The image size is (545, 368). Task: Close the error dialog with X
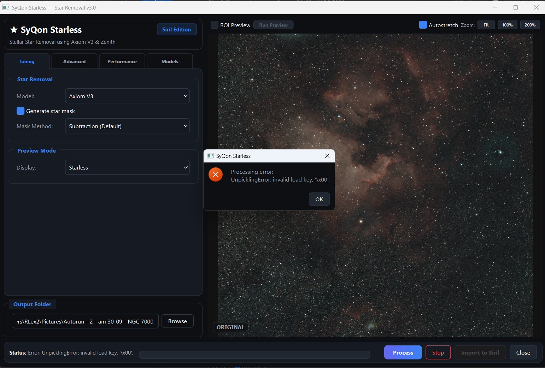(x=327, y=156)
